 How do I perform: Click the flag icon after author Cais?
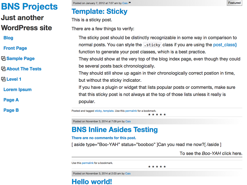pyautogui.click(x=130, y=3)
